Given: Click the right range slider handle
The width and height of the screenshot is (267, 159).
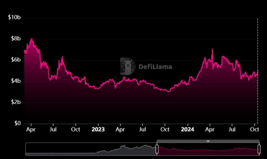Looking at the screenshot, I should [259, 149].
